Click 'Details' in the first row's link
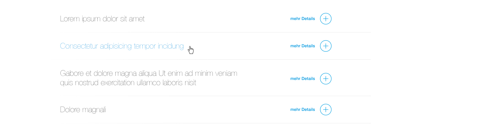 pyautogui.click(x=308, y=19)
